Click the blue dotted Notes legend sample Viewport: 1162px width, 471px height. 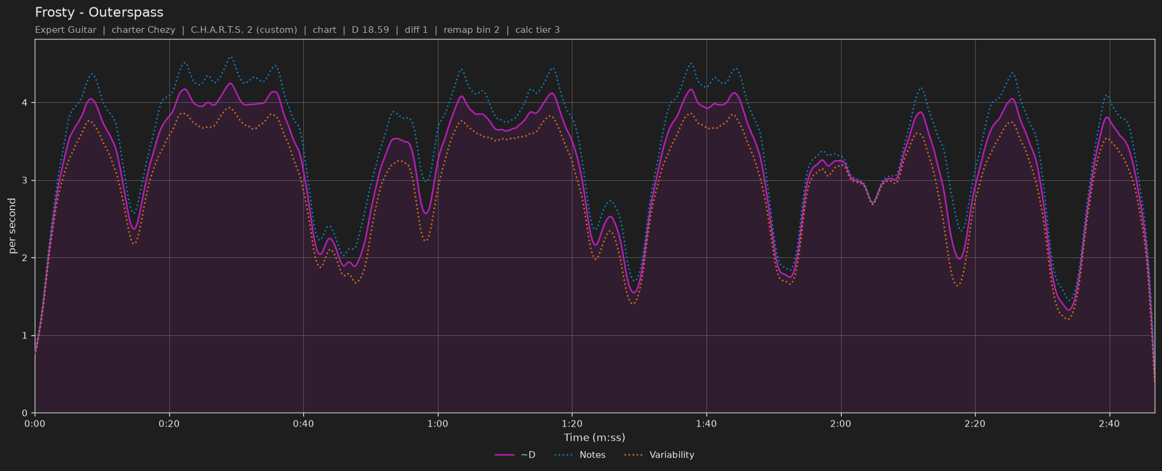click(x=564, y=455)
